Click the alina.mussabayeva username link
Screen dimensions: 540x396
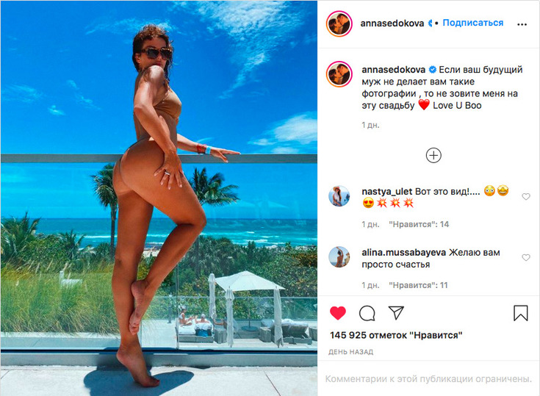(x=403, y=253)
